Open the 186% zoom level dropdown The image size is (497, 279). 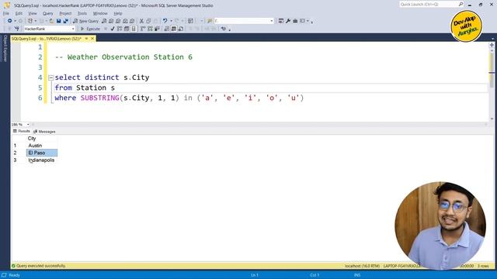click(28, 125)
